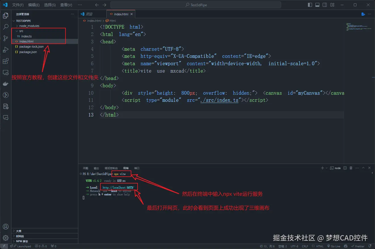375x249 pixels.
Task: Switch to the 欢迎 tab
Action: coord(90,14)
